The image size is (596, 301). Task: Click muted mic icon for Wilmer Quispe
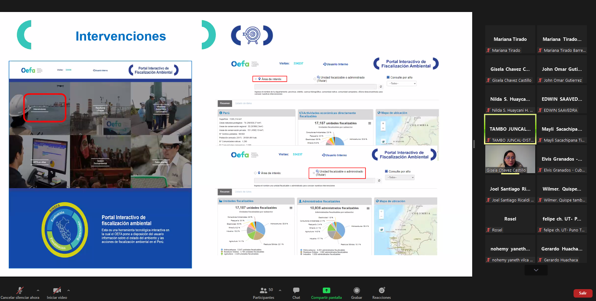[x=540, y=200]
